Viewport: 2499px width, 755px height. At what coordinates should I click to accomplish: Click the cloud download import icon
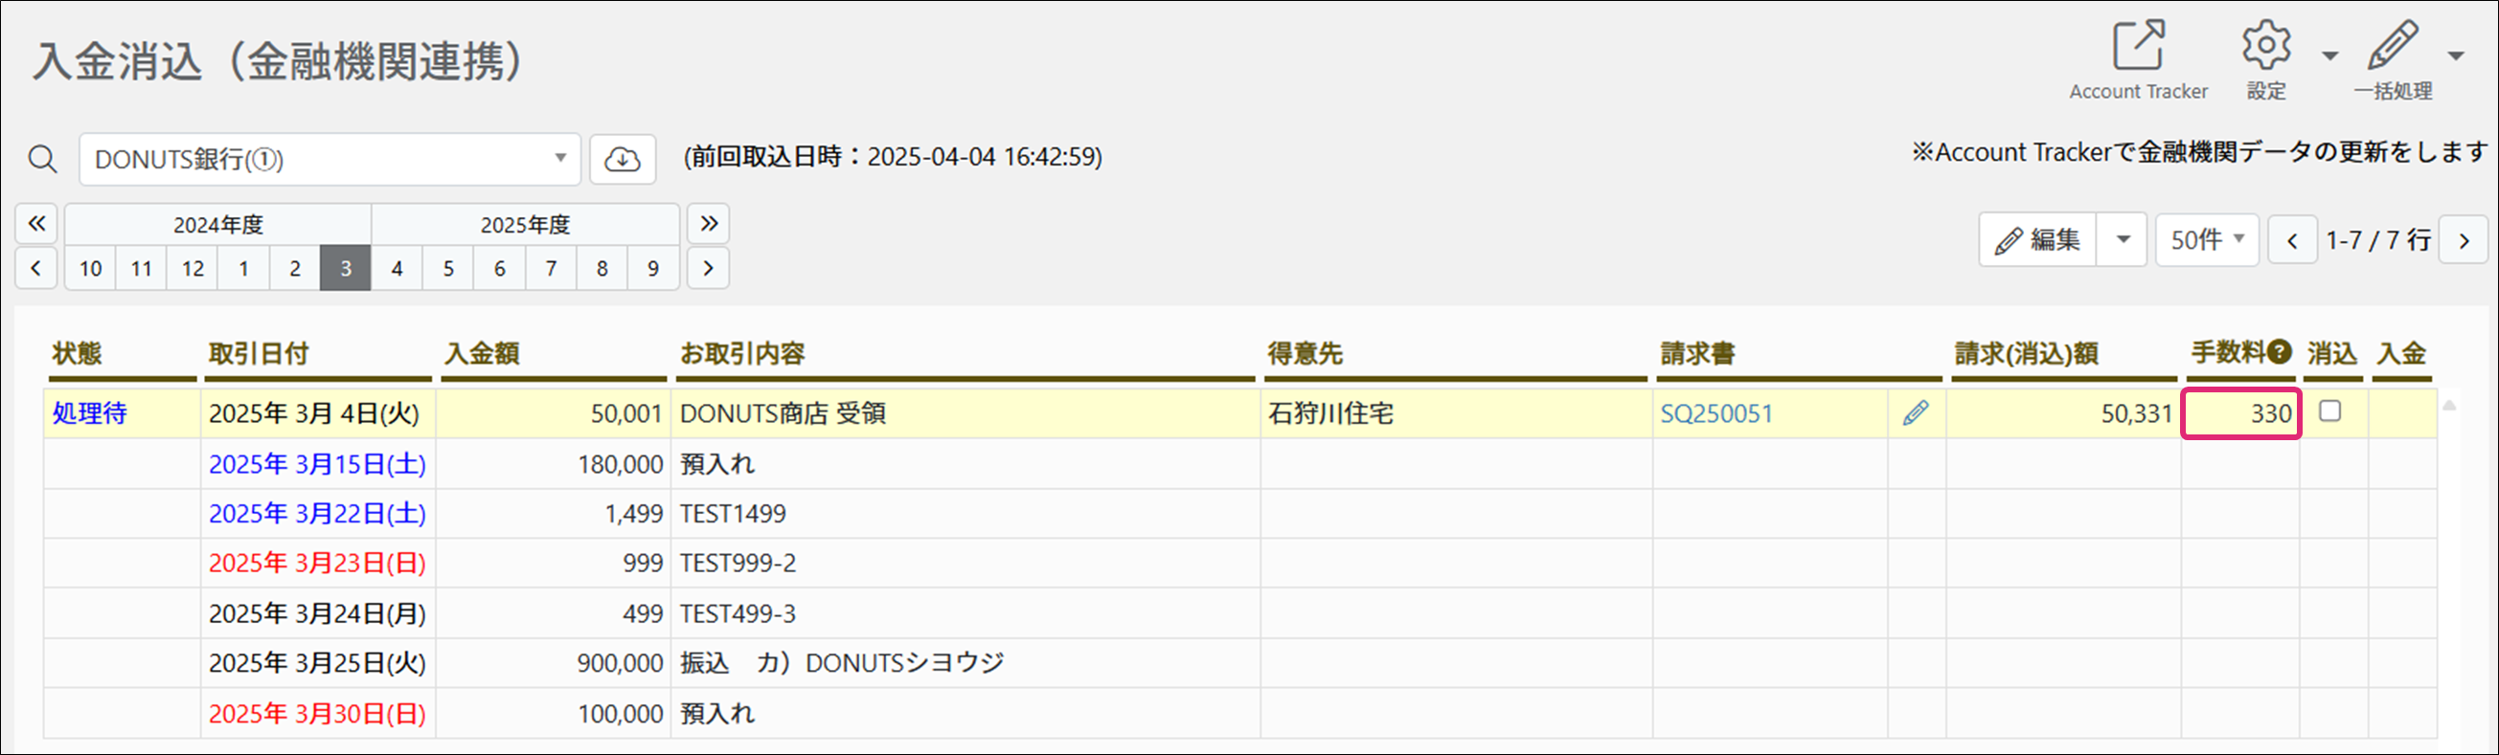coord(623,159)
